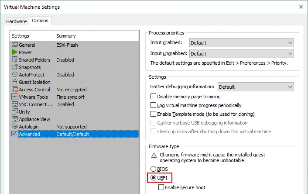The image size is (308, 194).
Task: Select the Autologin icon
Action: (14, 127)
